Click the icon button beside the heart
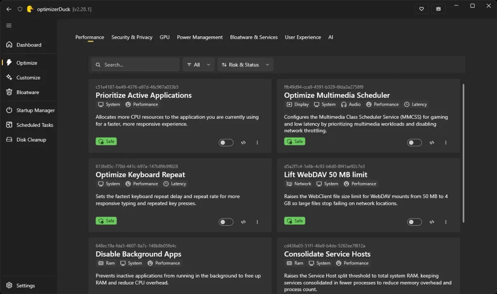The width and height of the screenshot is (497, 294). pos(438,9)
